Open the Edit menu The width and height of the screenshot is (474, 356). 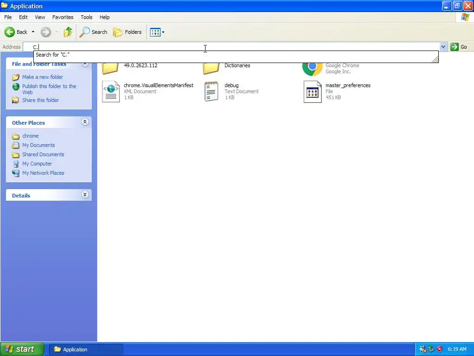pyautogui.click(x=23, y=17)
